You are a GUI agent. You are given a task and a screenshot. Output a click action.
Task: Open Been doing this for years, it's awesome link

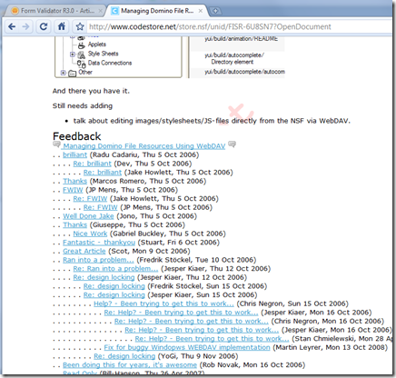(130, 365)
